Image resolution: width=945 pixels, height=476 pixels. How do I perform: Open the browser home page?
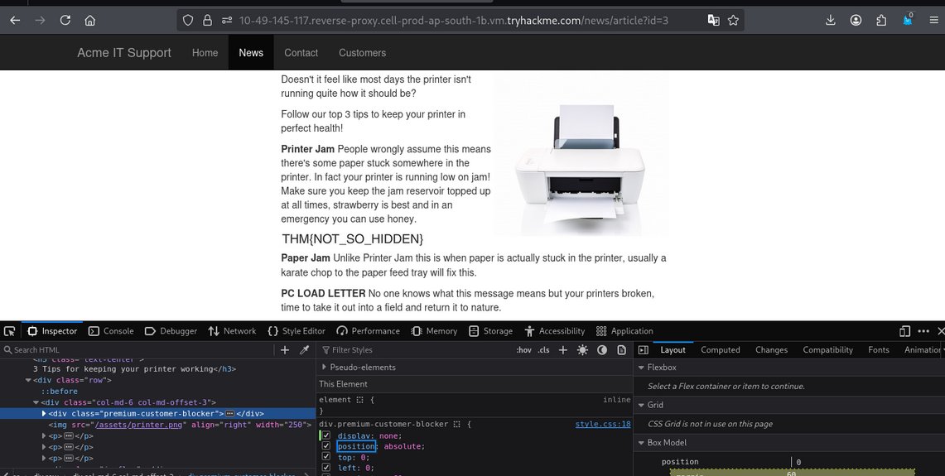tap(89, 21)
